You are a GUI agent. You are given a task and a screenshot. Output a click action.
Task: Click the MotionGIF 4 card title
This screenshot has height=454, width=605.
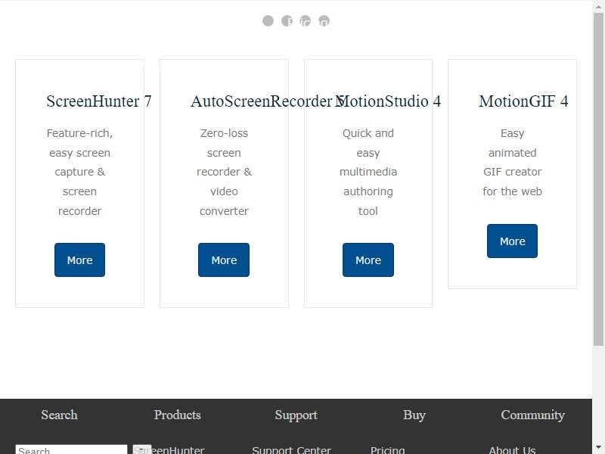[x=523, y=101]
